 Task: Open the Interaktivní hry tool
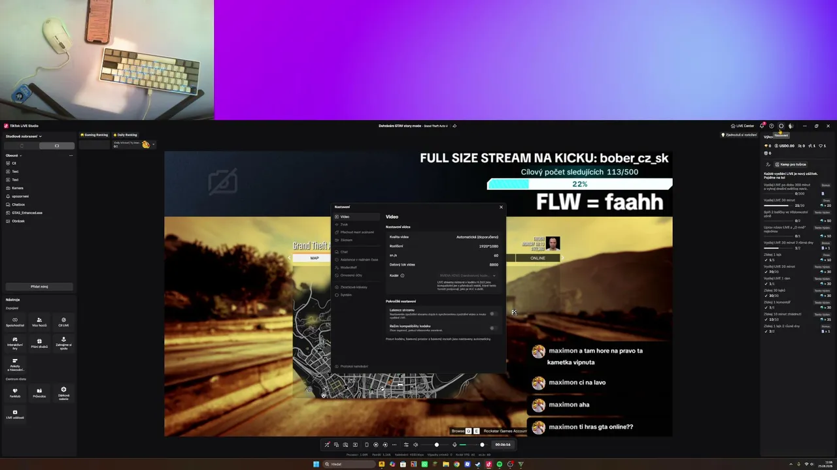pos(15,343)
